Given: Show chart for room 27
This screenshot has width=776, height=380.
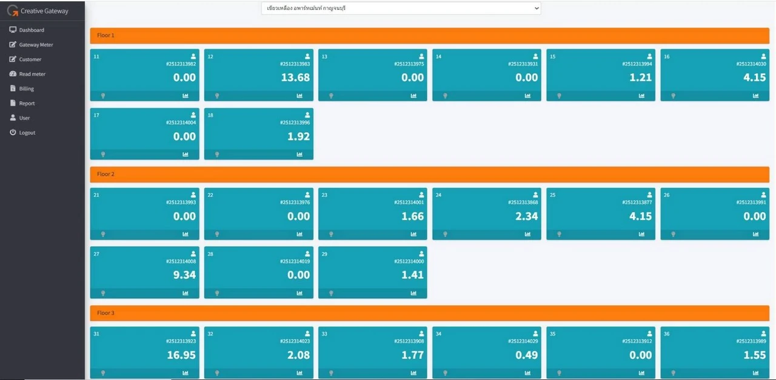Looking at the screenshot, I should pyautogui.click(x=186, y=293).
